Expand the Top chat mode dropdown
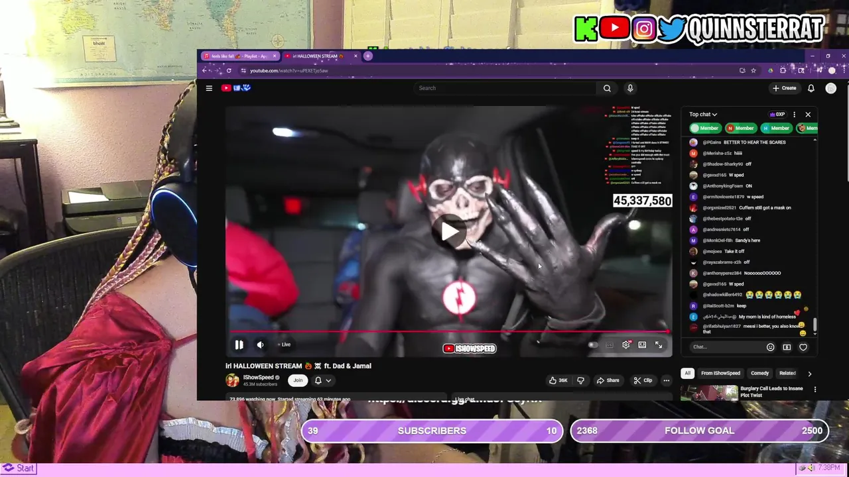The width and height of the screenshot is (849, 477). (x=703, y=115)
